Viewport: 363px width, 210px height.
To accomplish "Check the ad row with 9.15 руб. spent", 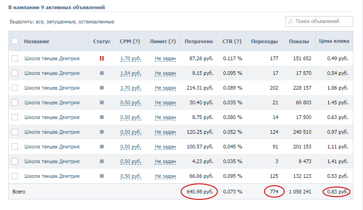I will point(15,73).
